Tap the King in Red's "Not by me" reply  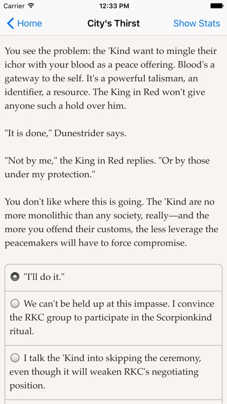[x=107, y=168]
